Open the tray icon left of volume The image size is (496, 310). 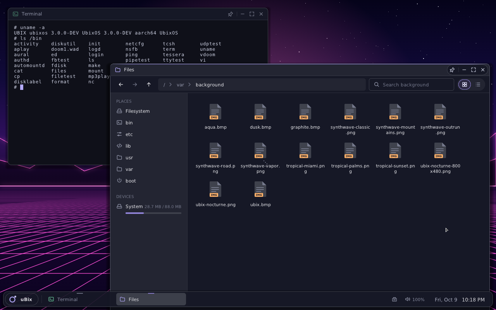394,300
